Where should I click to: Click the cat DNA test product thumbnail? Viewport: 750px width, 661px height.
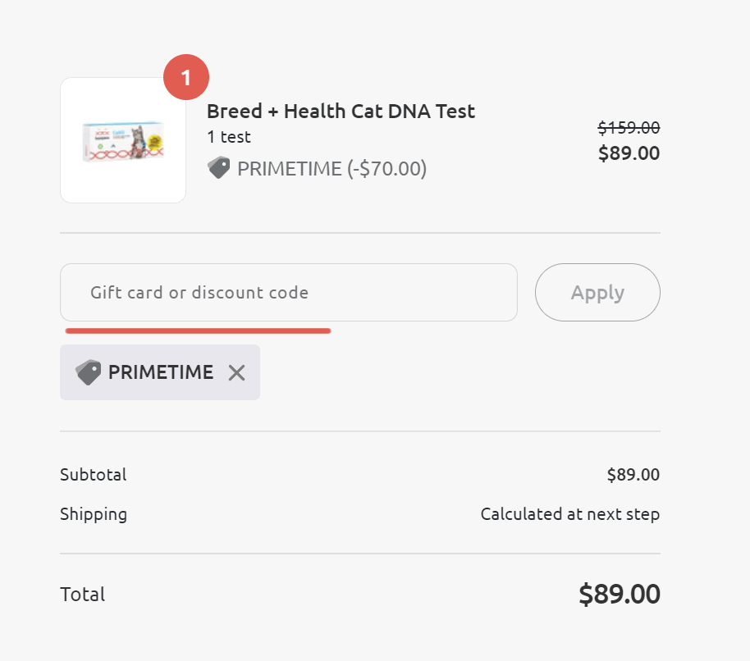(123, 140)
